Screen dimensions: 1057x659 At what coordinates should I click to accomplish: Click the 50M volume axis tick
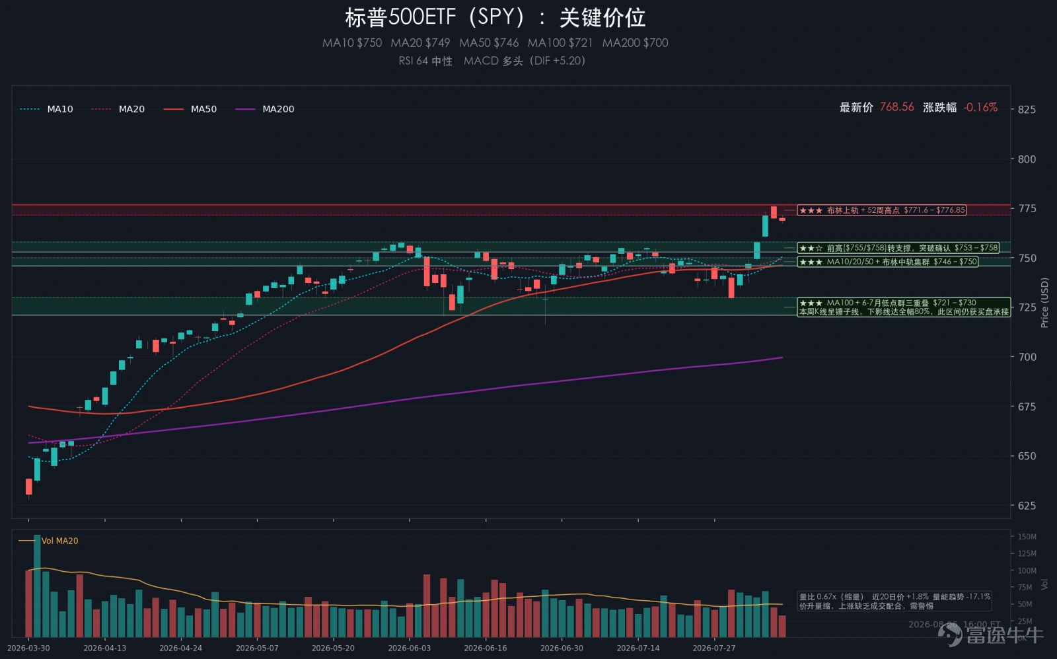tap(1025, 604)
